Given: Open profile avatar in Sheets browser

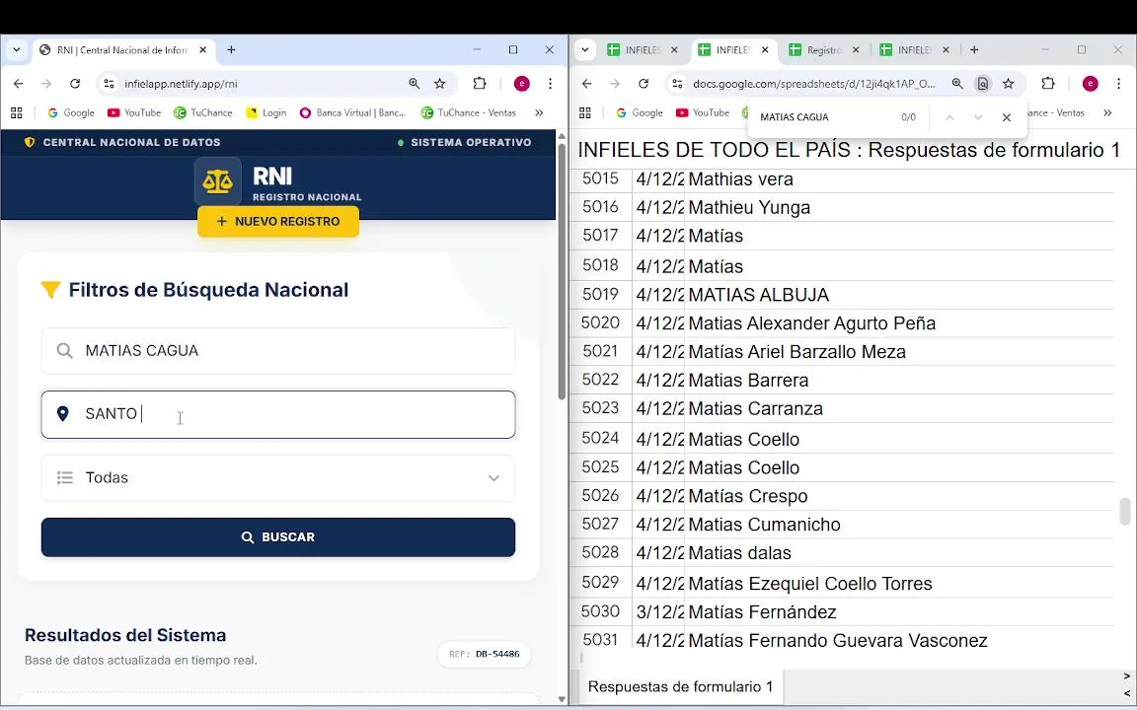Looking at the screenshot, I should coord(1090,84).
